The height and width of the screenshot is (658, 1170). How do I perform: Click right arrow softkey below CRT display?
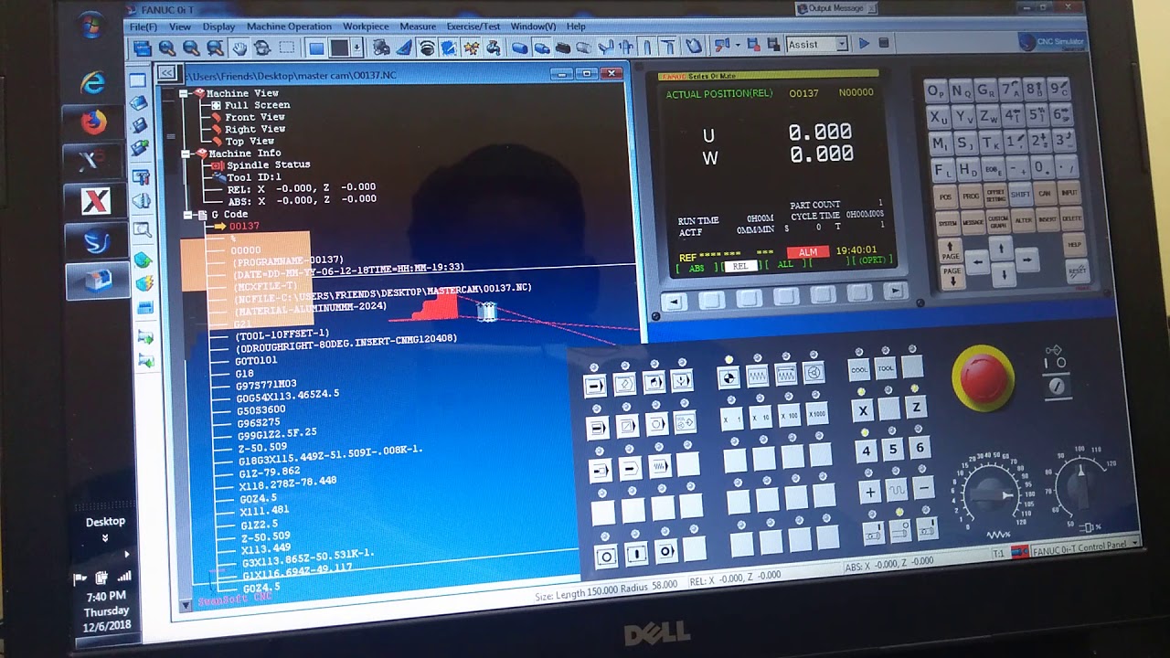click(895, 291)
